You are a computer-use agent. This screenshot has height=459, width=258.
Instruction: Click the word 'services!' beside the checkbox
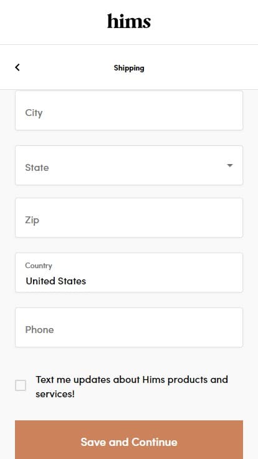tap(55, 394)
